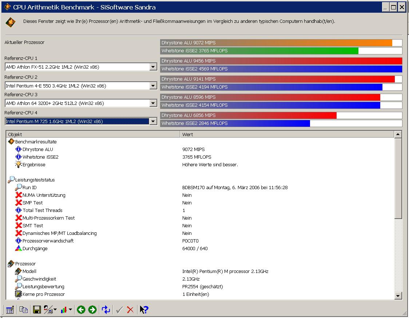Click the Total Test Threads info icon
The height and width of the screenshot is (318, 409).
(x=19, y=210)
